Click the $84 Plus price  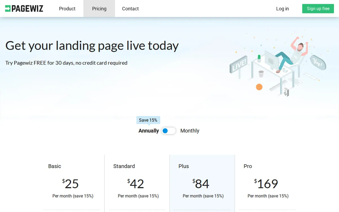pos(201,184)
